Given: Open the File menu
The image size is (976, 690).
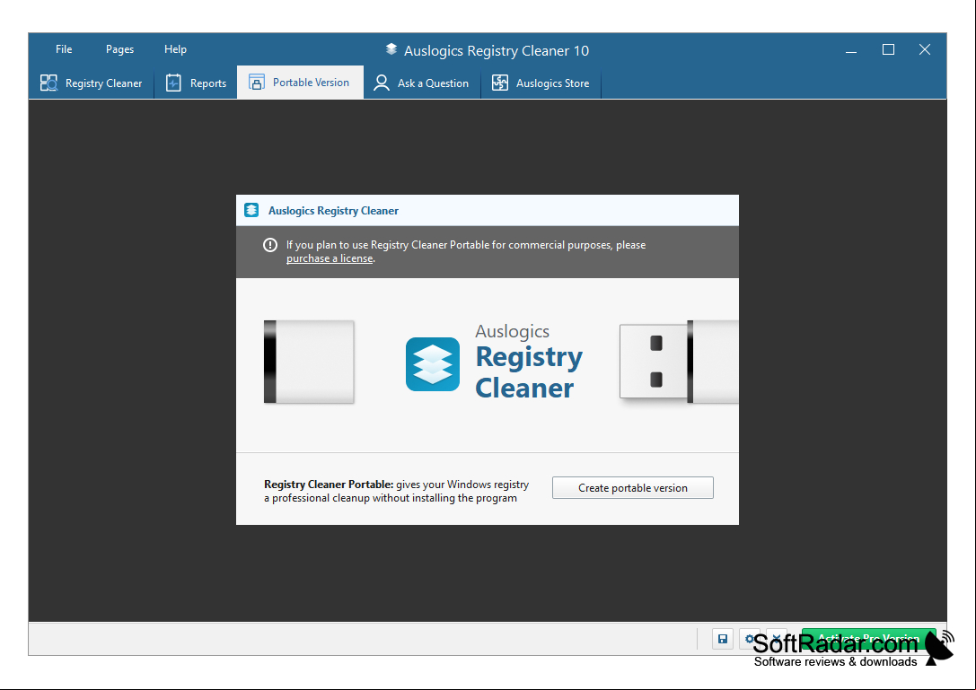Looking at the screenshot, I should (64, 49).
